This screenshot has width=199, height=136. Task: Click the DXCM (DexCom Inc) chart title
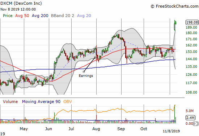[x=21, y=3]
